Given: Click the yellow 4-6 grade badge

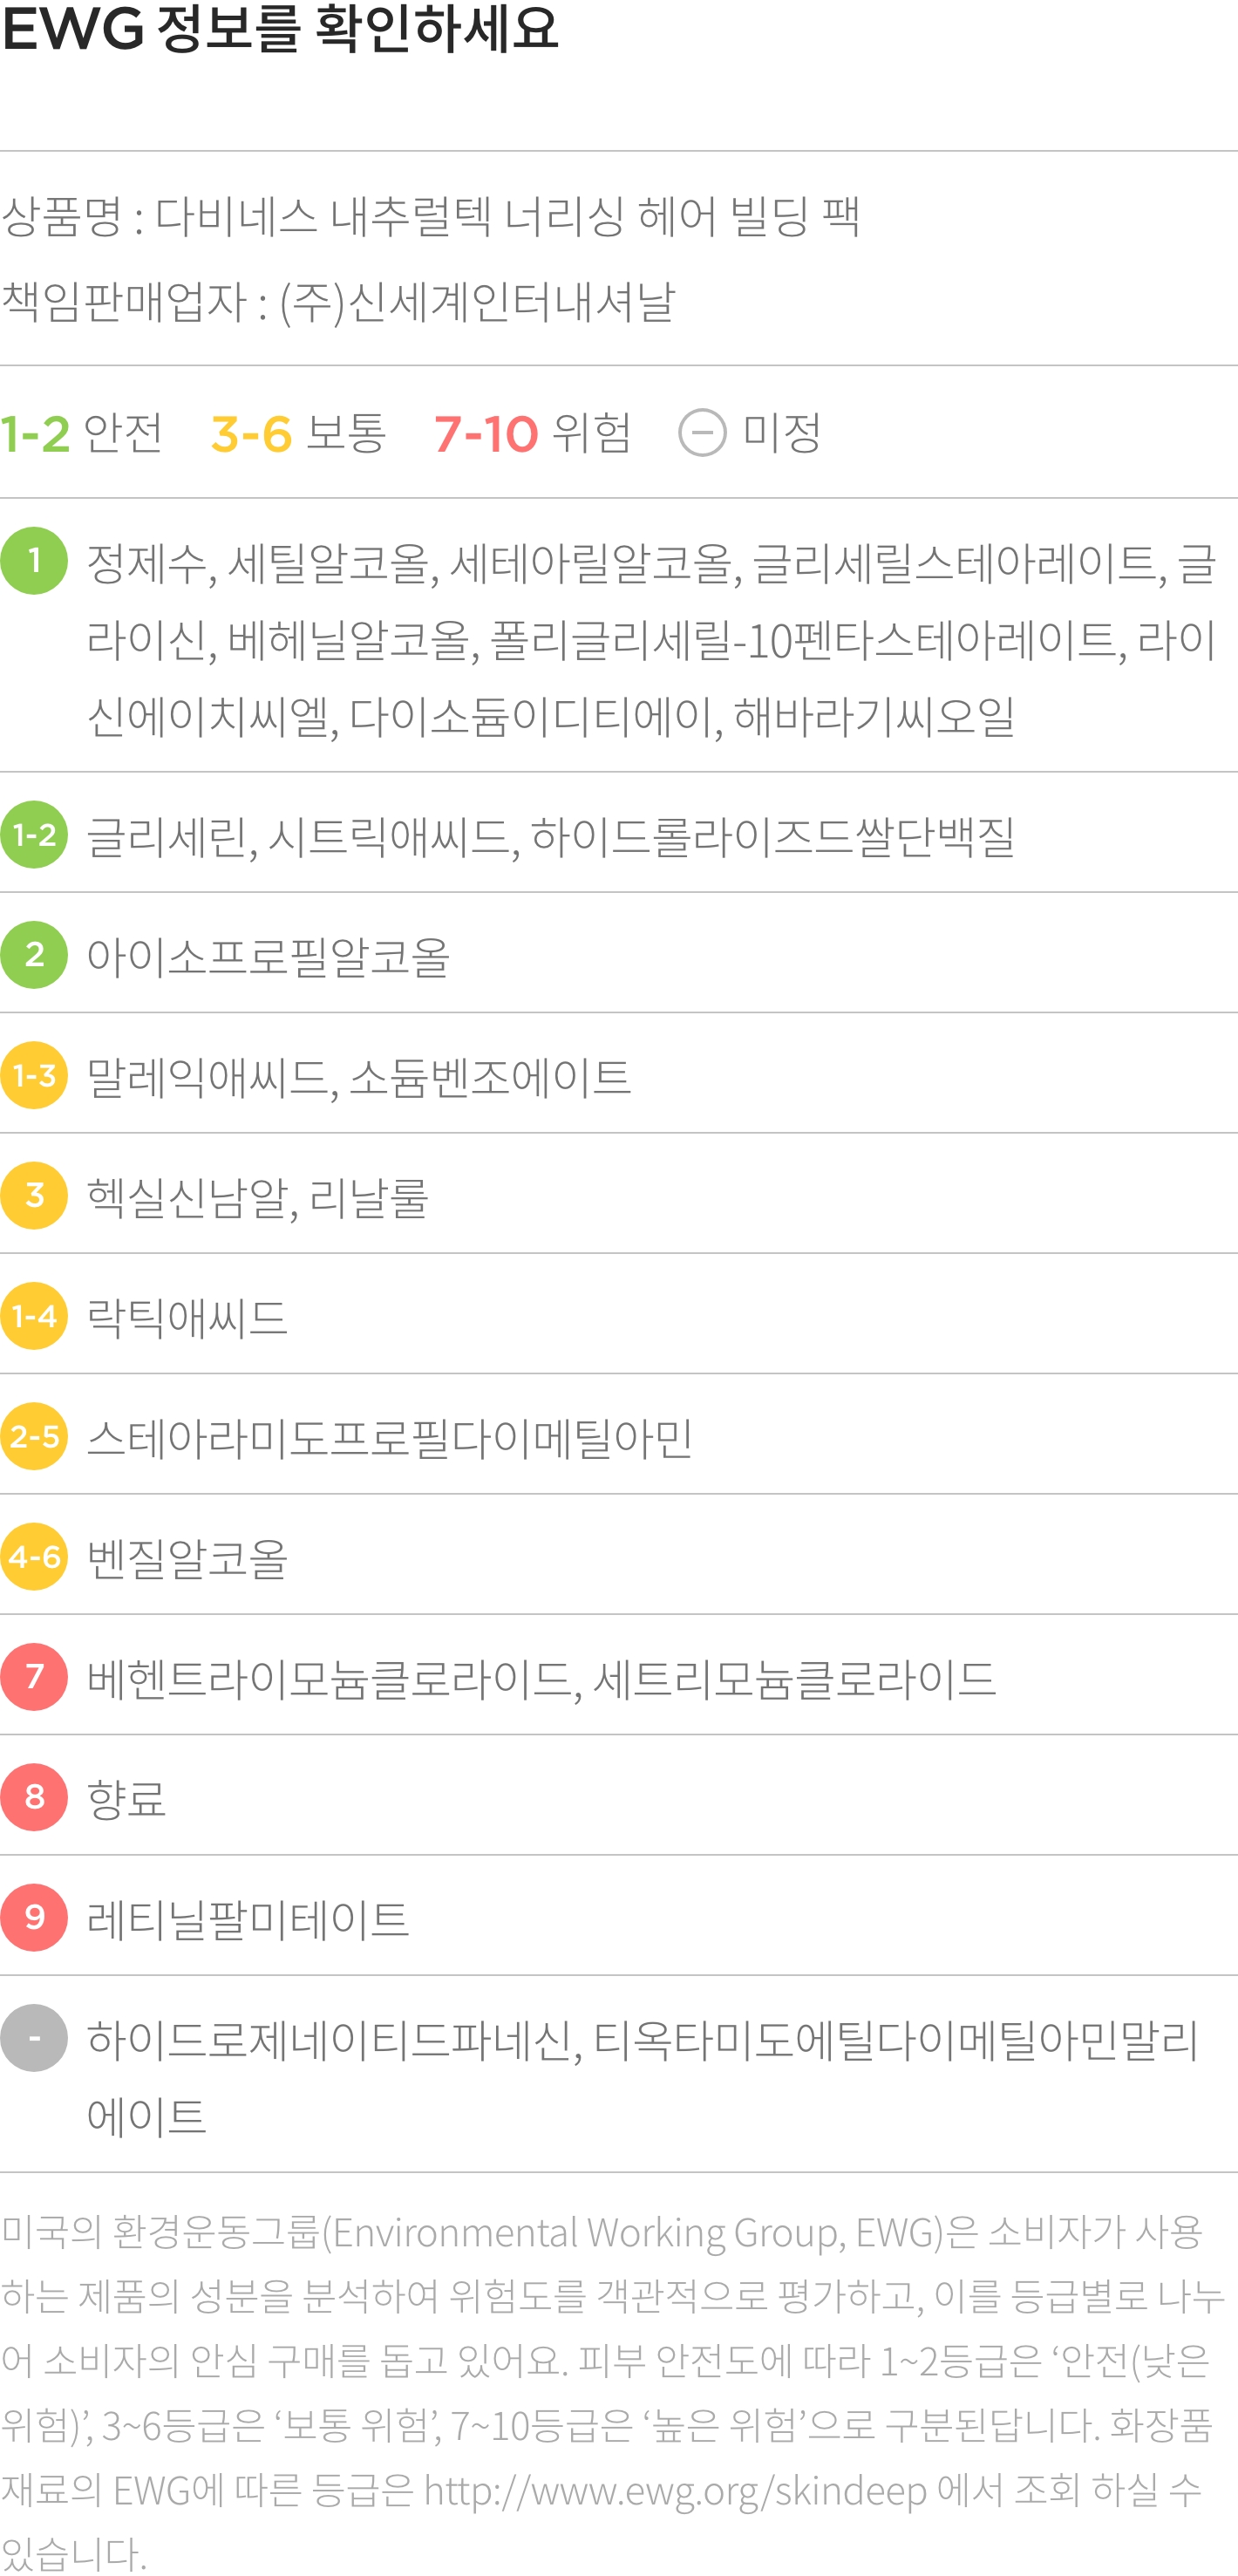Looking at the screenshot, I should tap(34, 1556).
